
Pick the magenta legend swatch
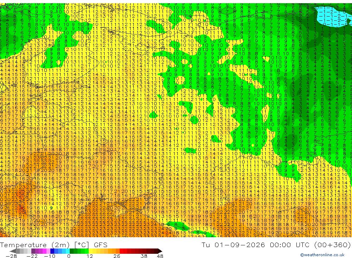point(44,251)
